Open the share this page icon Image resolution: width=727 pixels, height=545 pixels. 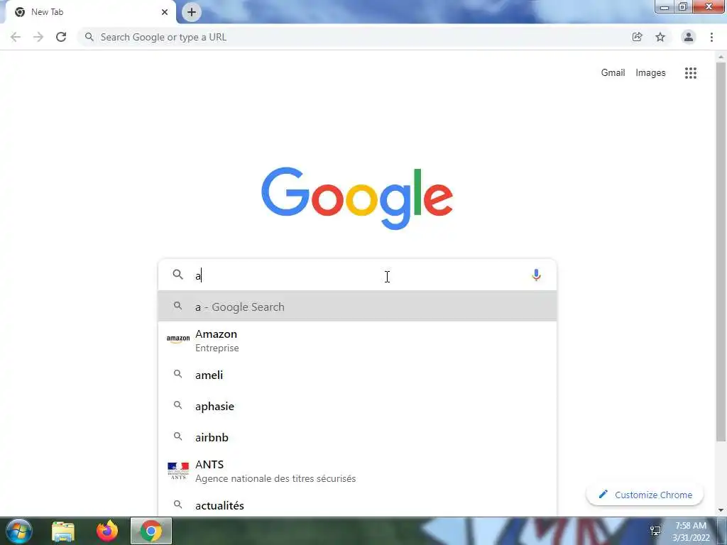pos(638,37)
